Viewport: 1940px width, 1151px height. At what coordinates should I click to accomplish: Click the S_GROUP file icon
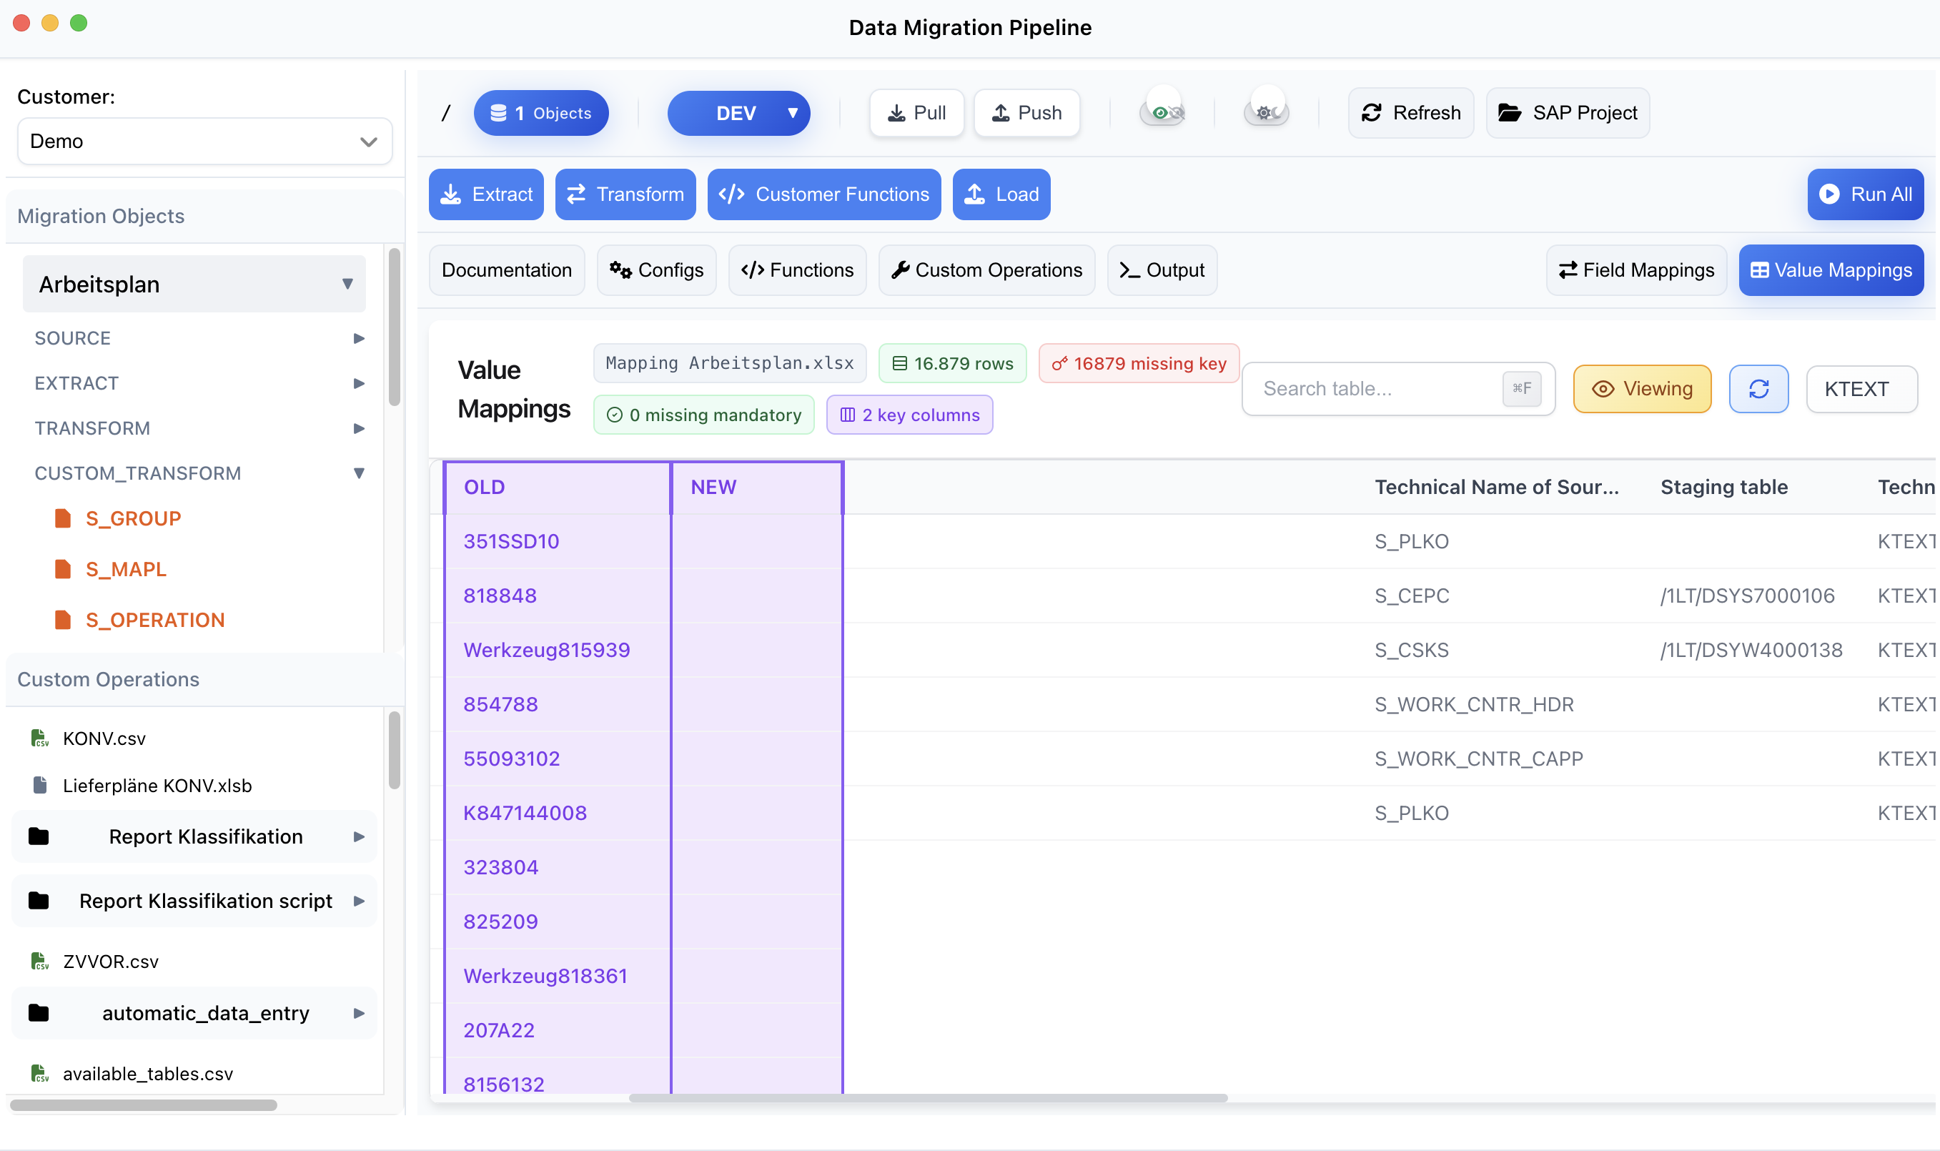coord(63,518)
